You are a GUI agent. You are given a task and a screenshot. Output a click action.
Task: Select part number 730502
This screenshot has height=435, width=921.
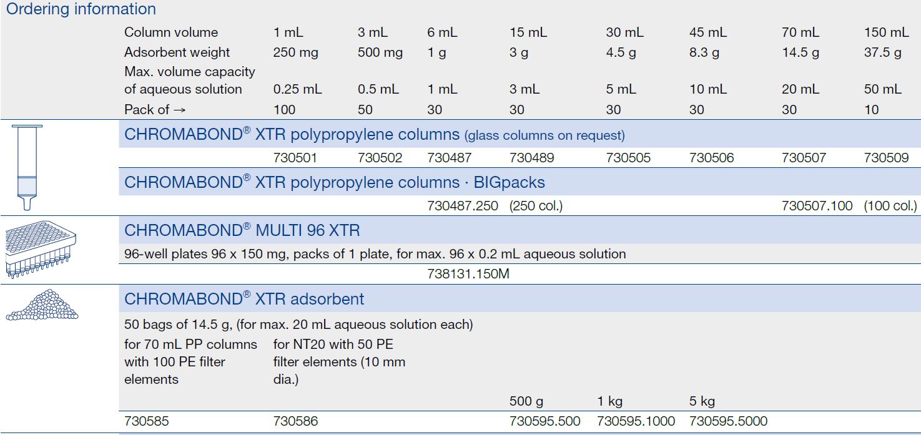point(380,158)
